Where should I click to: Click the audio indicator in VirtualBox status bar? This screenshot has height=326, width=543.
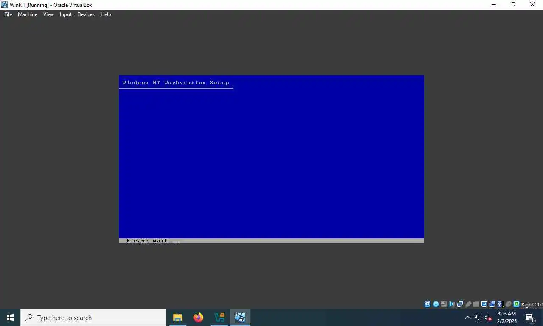click(x=452, y=304)
